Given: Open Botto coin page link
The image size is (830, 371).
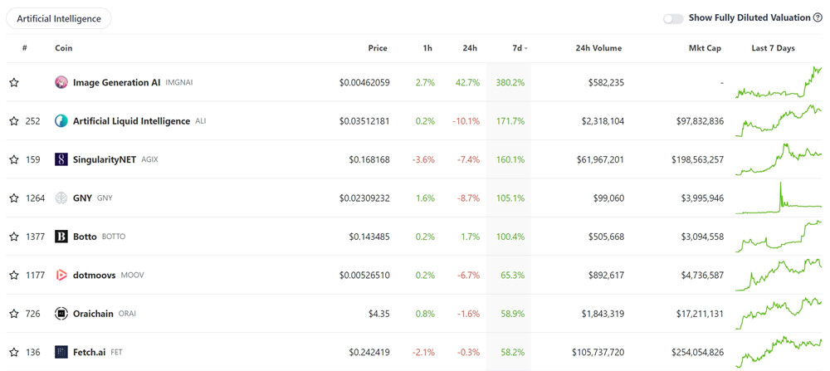Looking at the screenshot, I should [85, 237].
